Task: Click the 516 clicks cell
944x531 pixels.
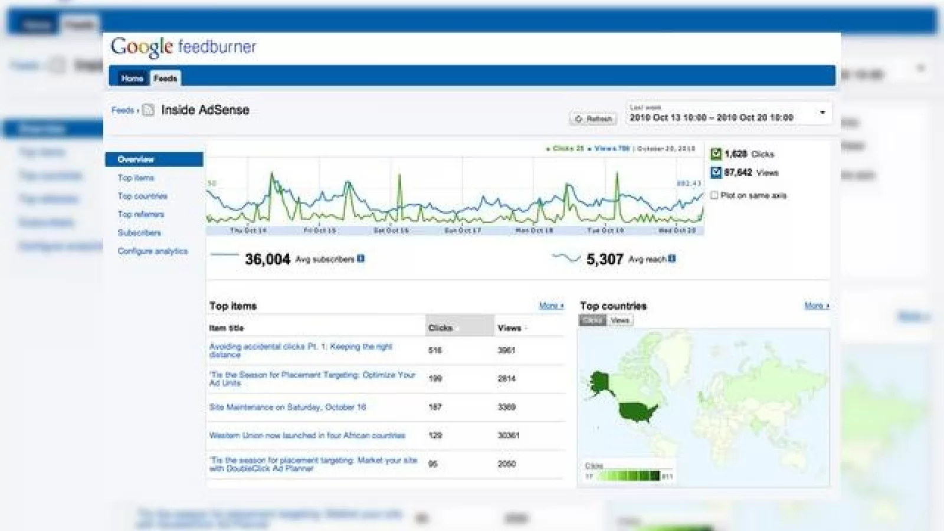Action: click(x=435, y=350)
